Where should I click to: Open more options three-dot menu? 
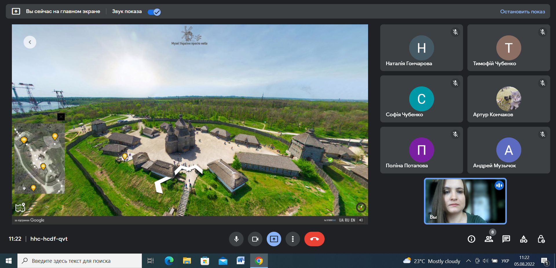coord(293,239)
